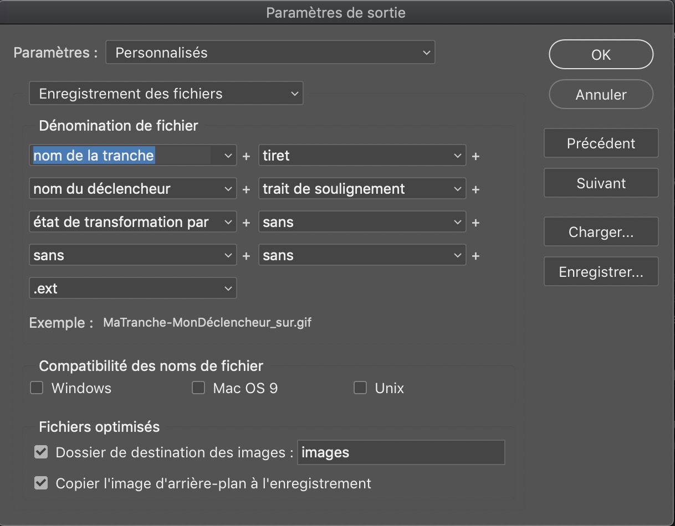Screen dimensions: 675x526
Task: Click the Suivant button
Action: point(601,183)
